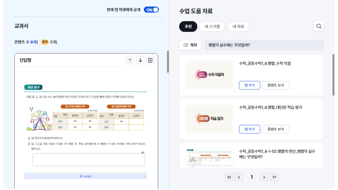
Task: Click the 행렬의 연산_행렬의 실수배 resource title
Action: click(x=277, y=154)
